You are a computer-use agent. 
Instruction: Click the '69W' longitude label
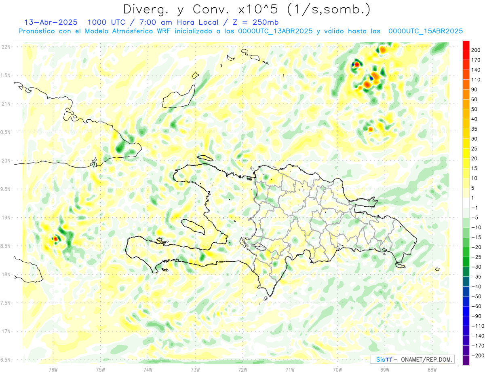(385, 369)
